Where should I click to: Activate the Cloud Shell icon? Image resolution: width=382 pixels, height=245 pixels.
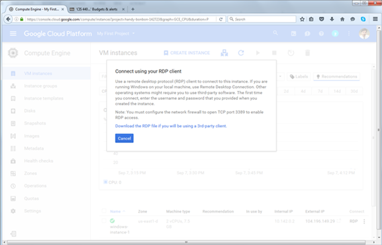294,34
